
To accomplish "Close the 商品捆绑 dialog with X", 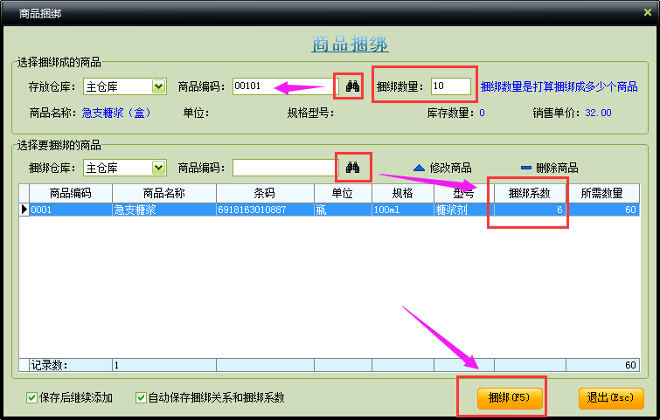I will [x=648, y=12].
